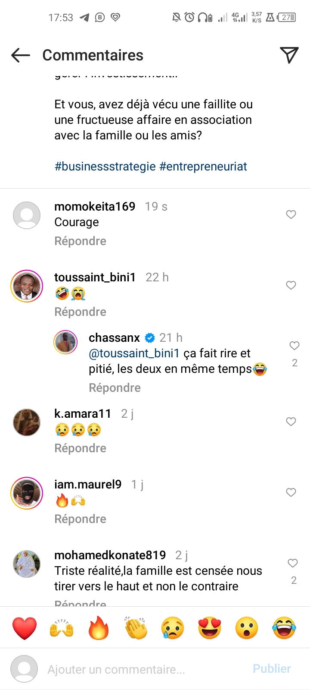
Task: Insert the red heart quick emoji
Action: pyautogui.click(x=25, y=628)
